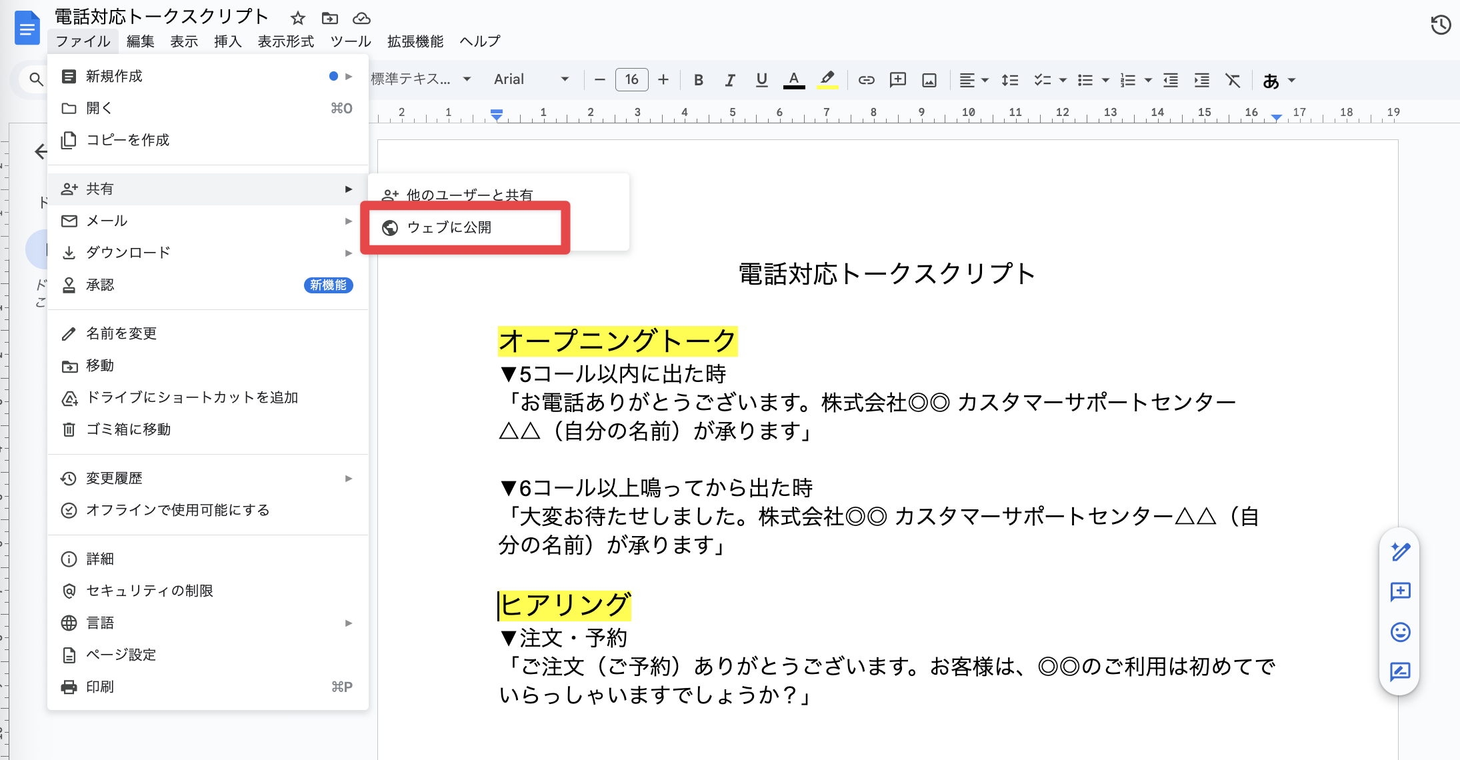Open the ファイル menu

coord(83,41)
